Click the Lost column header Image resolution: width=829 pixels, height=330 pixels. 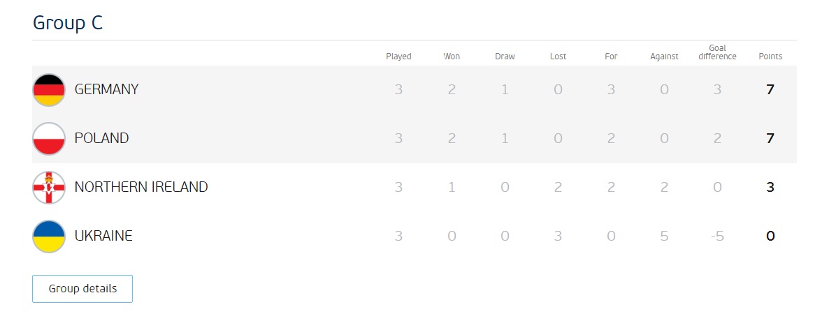click(558, 57)
